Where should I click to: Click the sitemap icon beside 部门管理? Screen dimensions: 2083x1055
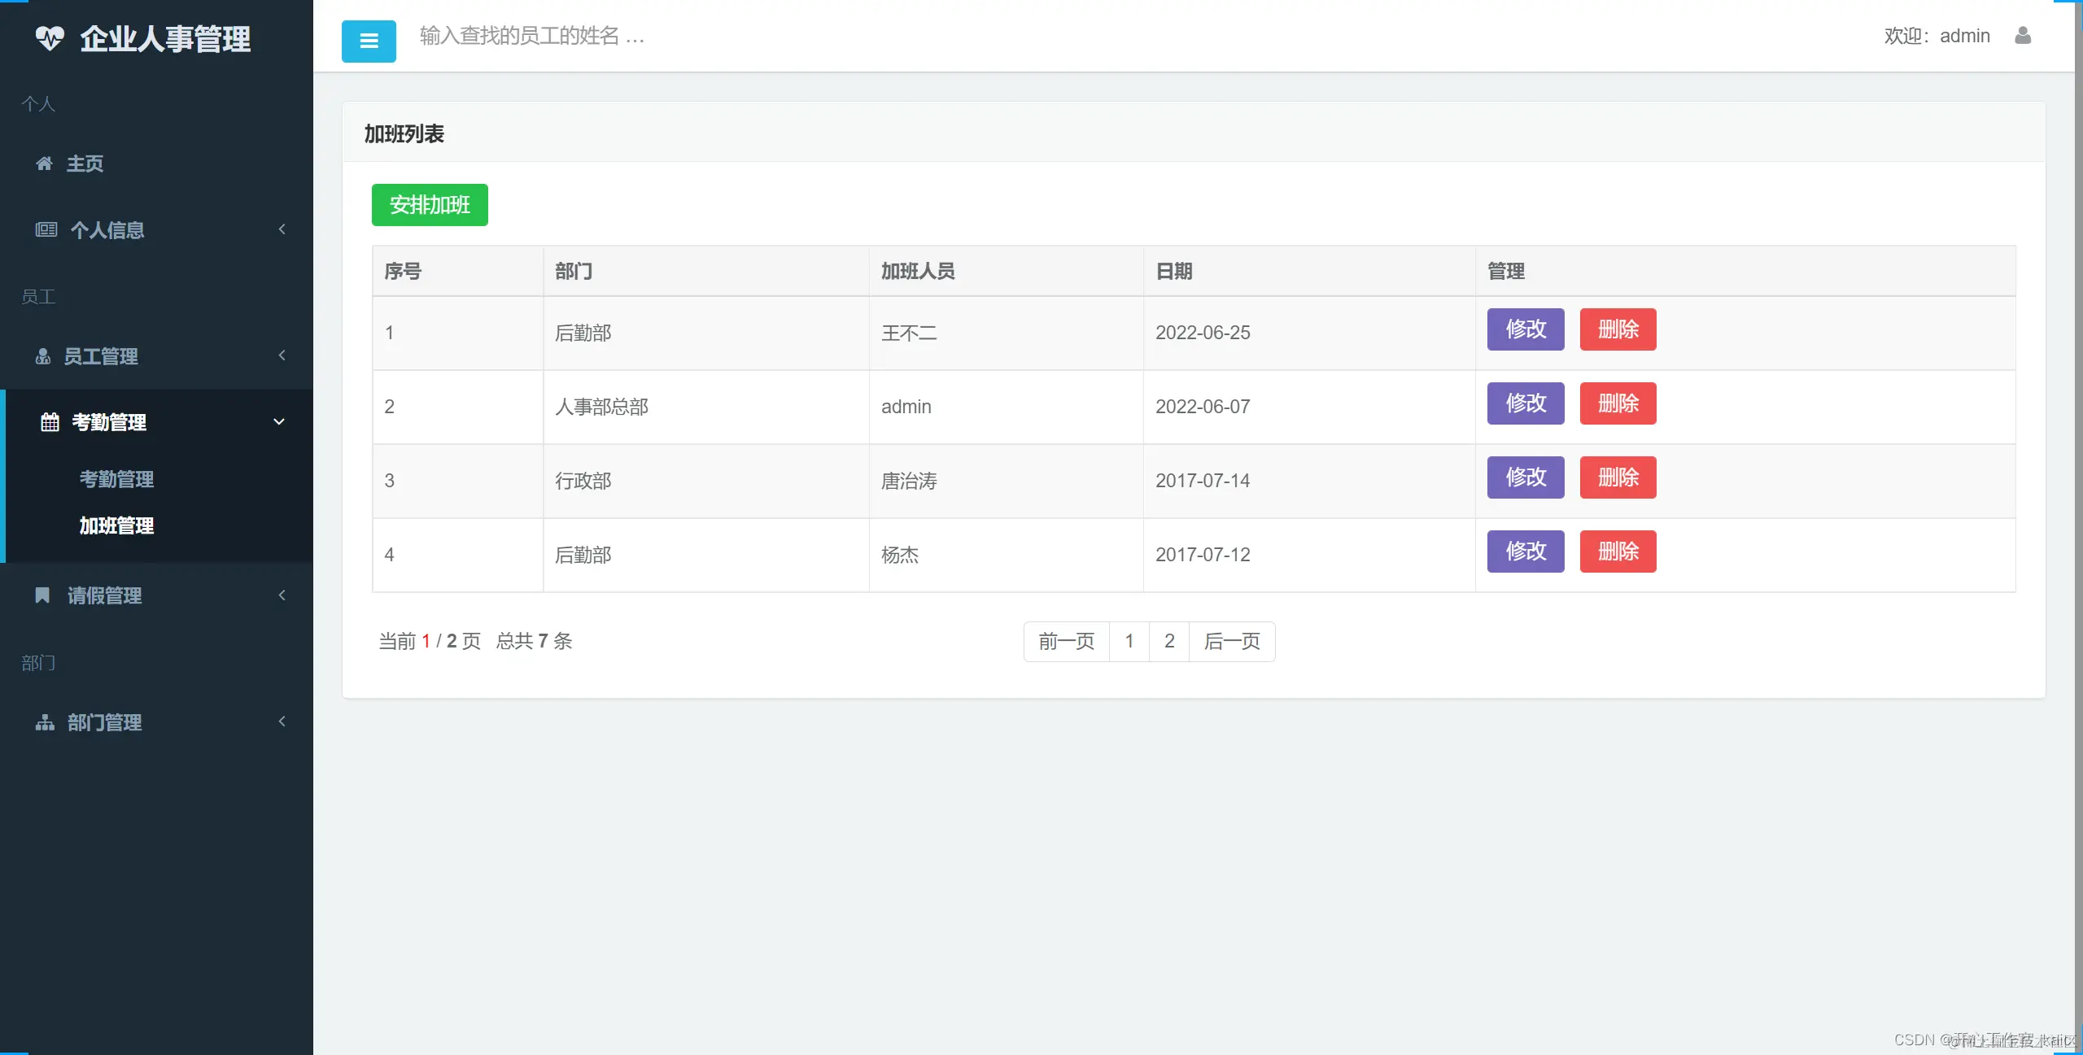click(45, 722)
